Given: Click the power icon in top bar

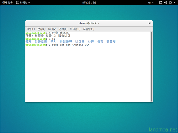Looking at the screenshot, I should (x=171, y=2).
